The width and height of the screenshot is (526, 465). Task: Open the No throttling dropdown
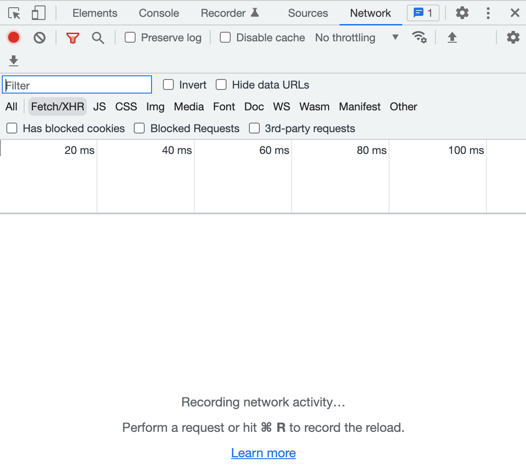coord(356,37)
